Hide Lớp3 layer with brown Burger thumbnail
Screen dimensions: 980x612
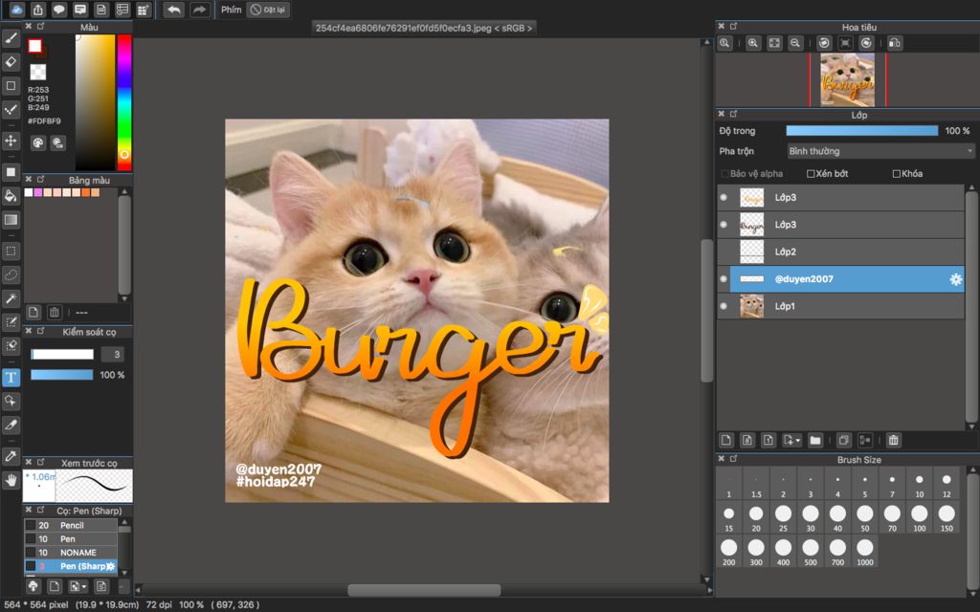[724, 224]
